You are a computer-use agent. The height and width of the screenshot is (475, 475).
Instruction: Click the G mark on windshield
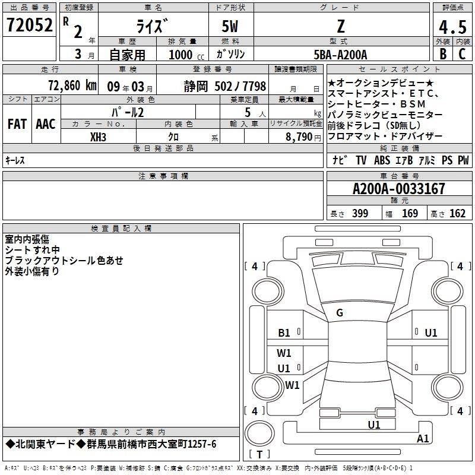[340, 313]
